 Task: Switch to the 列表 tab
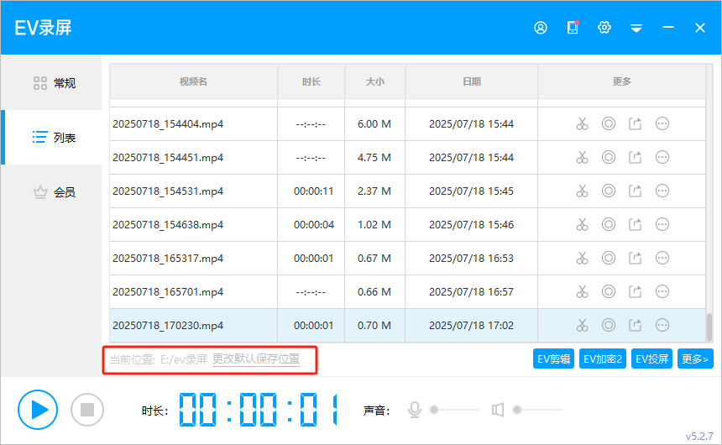pos(51,137)
